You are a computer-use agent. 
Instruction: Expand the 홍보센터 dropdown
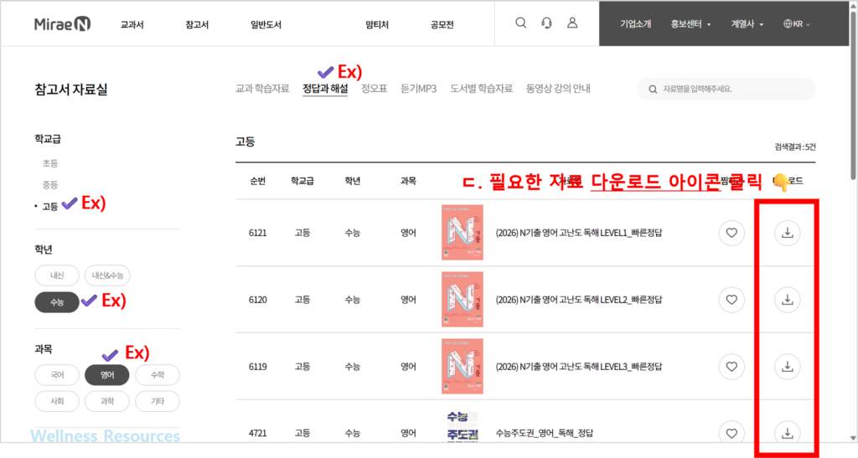pos(690,24)
